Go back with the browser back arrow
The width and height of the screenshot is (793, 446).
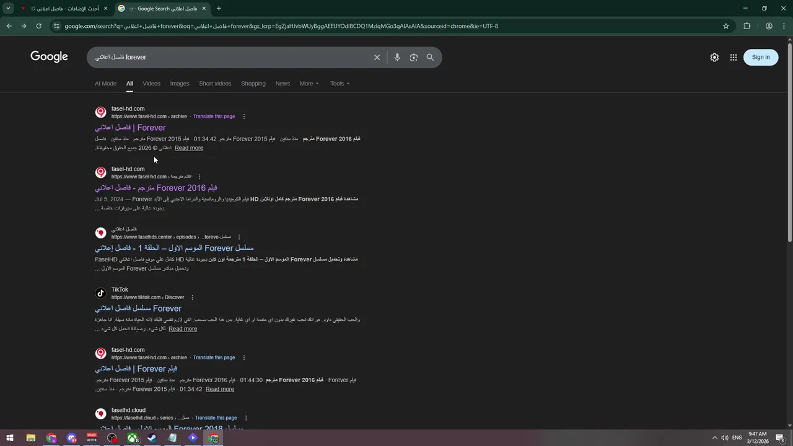(x=9, y=26)
